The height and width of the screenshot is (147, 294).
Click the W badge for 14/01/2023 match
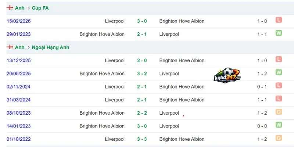tap(279, 125)
